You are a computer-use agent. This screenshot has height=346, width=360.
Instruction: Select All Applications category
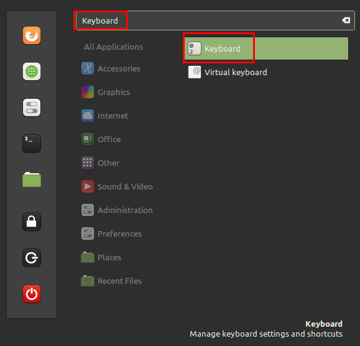[113, 47]
